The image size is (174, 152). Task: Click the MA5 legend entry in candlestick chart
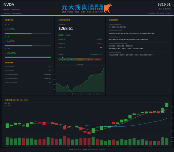tap(7, 104)
